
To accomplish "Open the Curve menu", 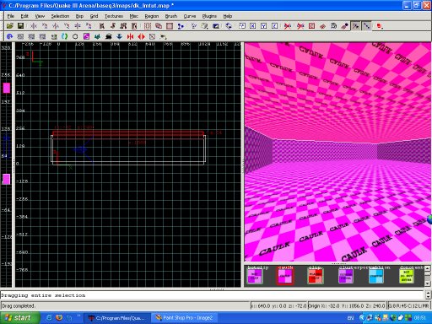I will [x=190, y=16].
